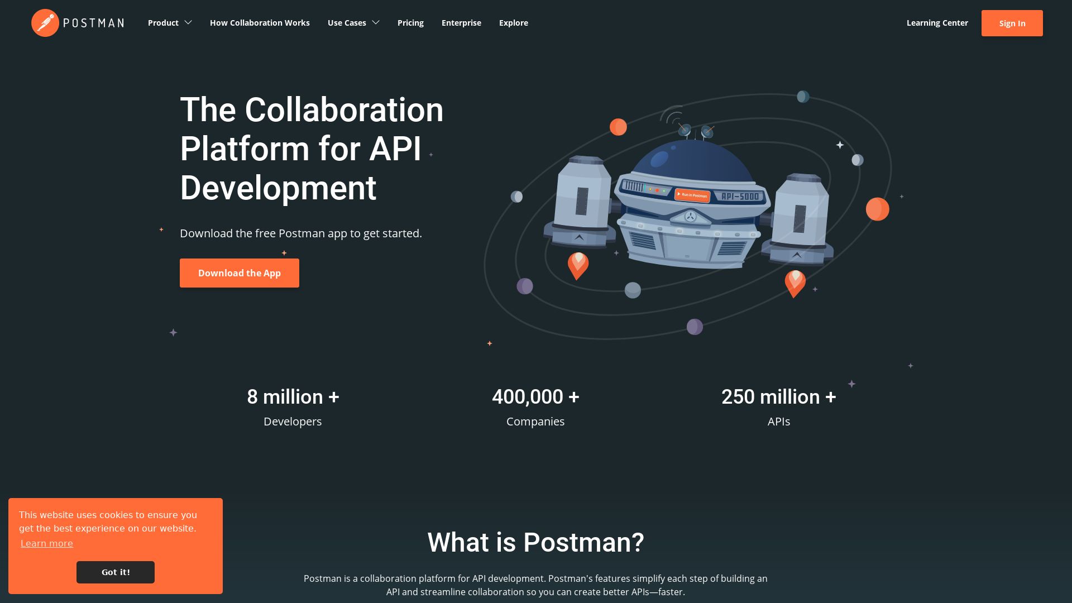
Task: Expand the Product dropdown chevron
Action: tap(188, 23)
